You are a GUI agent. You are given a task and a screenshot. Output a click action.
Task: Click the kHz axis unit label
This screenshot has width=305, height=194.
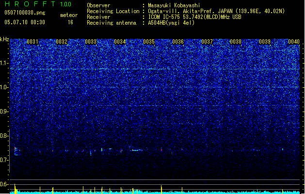[4, 39]
